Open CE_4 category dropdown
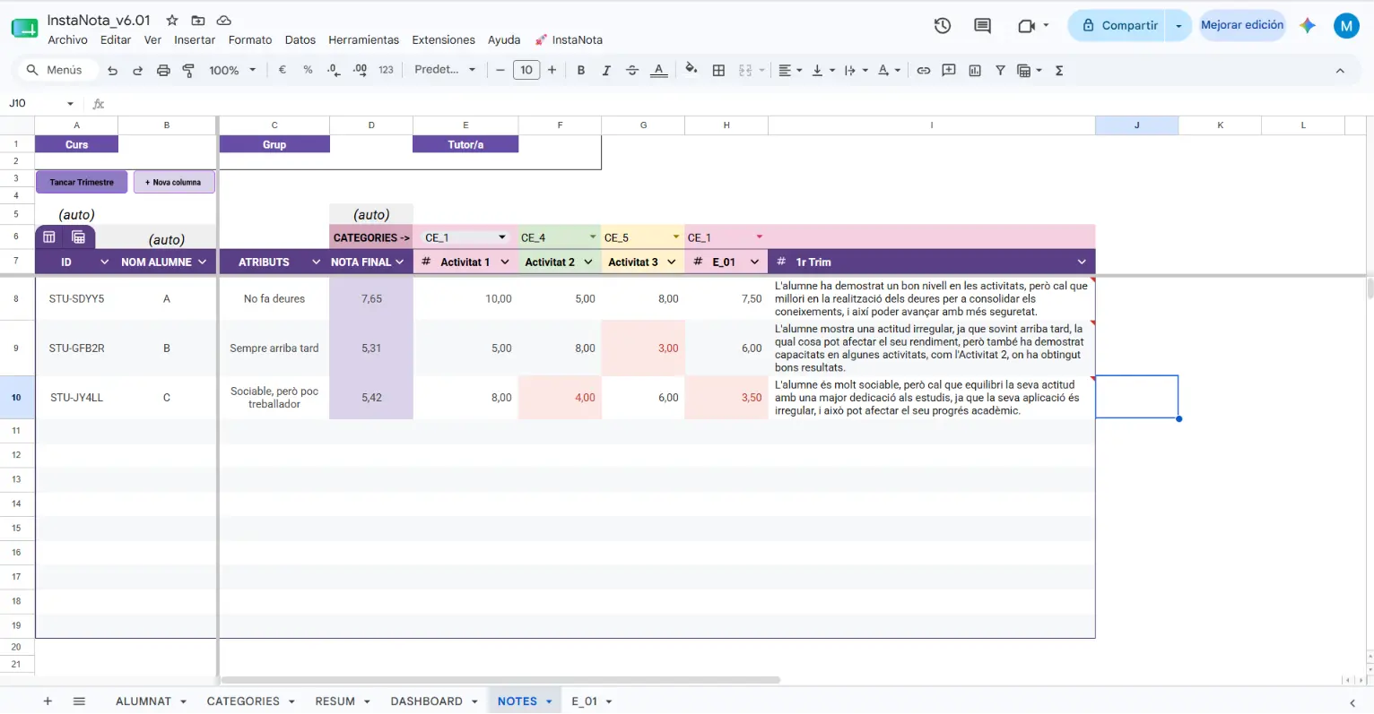The image size is (1374, 714). [593, 237]
